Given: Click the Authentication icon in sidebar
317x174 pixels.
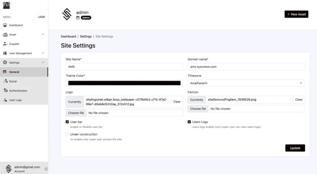Looking at the screenshot, I should [6, 90].
